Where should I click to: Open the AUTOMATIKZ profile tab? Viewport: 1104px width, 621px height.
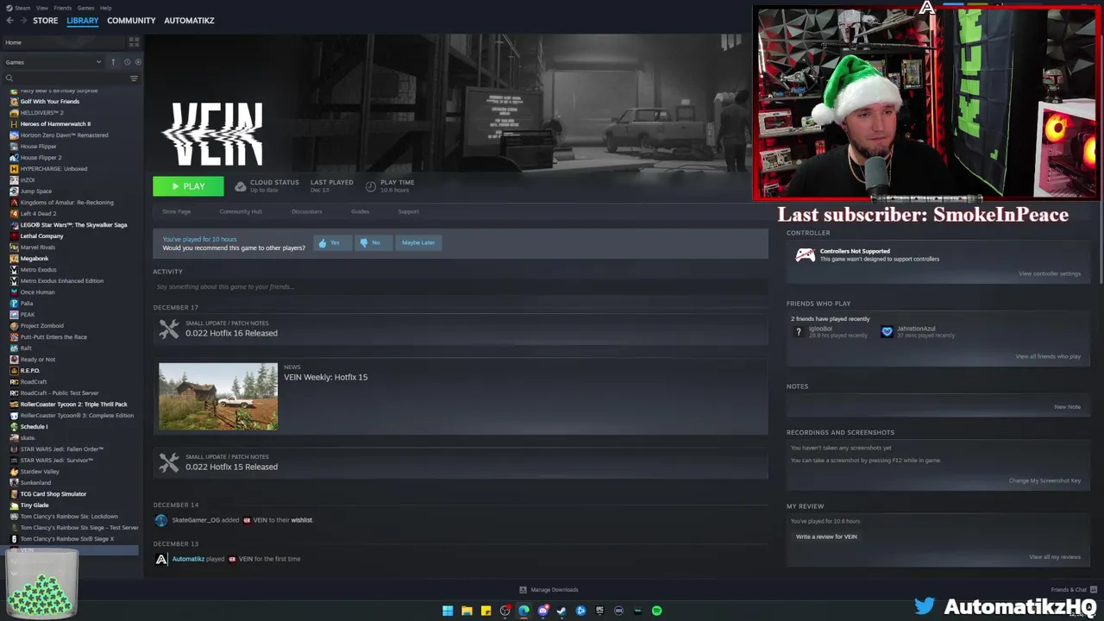click(x=189, y=20)
